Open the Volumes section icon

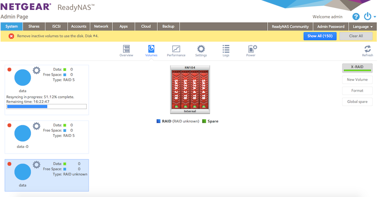tap(151, 49)
